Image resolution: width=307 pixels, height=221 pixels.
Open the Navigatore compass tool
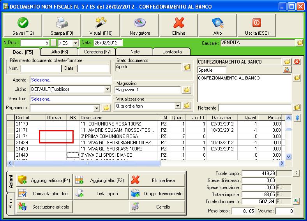tap(139, 25)
